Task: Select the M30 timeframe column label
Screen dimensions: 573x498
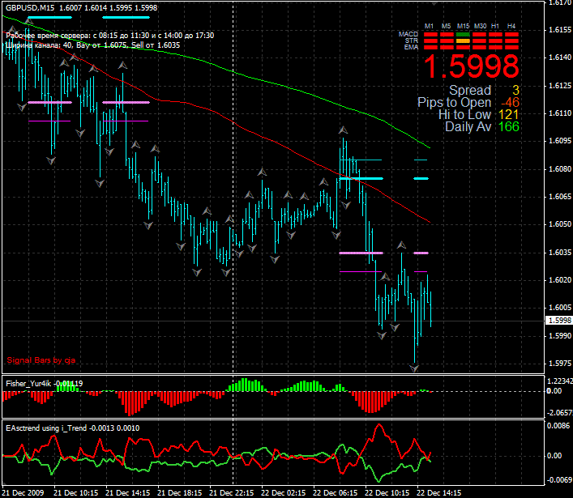Action: pyautogui.click(x=480, y=27)
